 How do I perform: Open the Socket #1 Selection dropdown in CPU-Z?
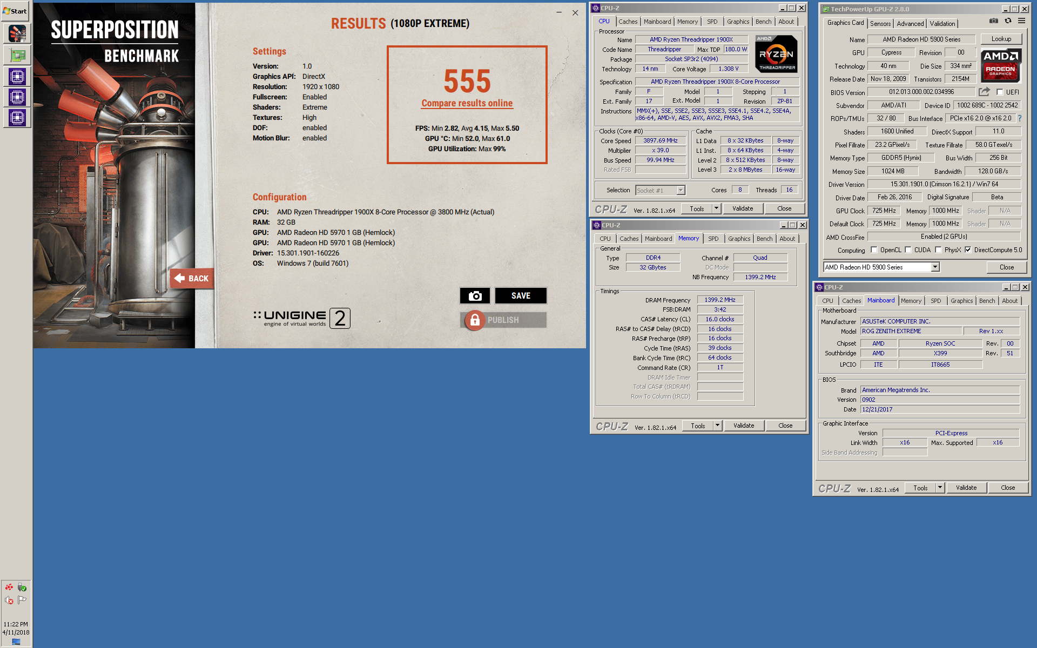click(x=681, y=190)
